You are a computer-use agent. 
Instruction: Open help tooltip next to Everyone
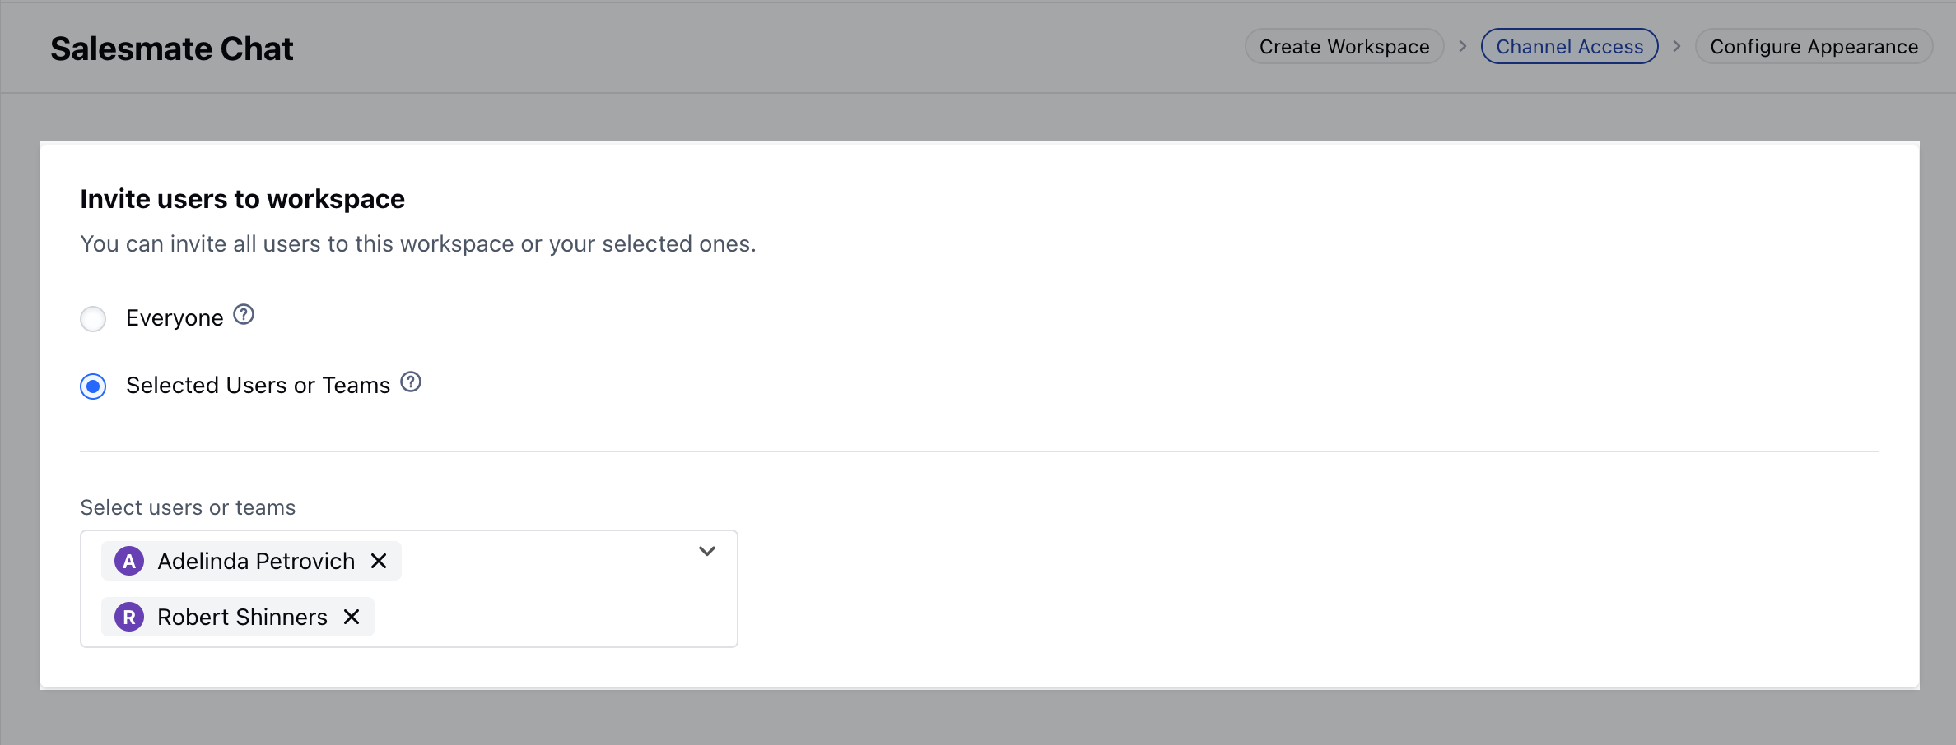click(x=244, y=315)
